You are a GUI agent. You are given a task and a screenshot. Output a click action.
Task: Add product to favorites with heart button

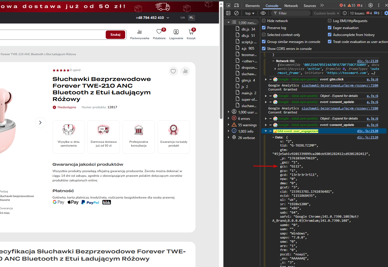173,71
